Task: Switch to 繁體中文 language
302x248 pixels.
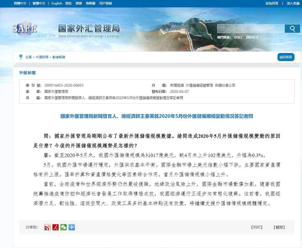Action: [x=39, y=3]
